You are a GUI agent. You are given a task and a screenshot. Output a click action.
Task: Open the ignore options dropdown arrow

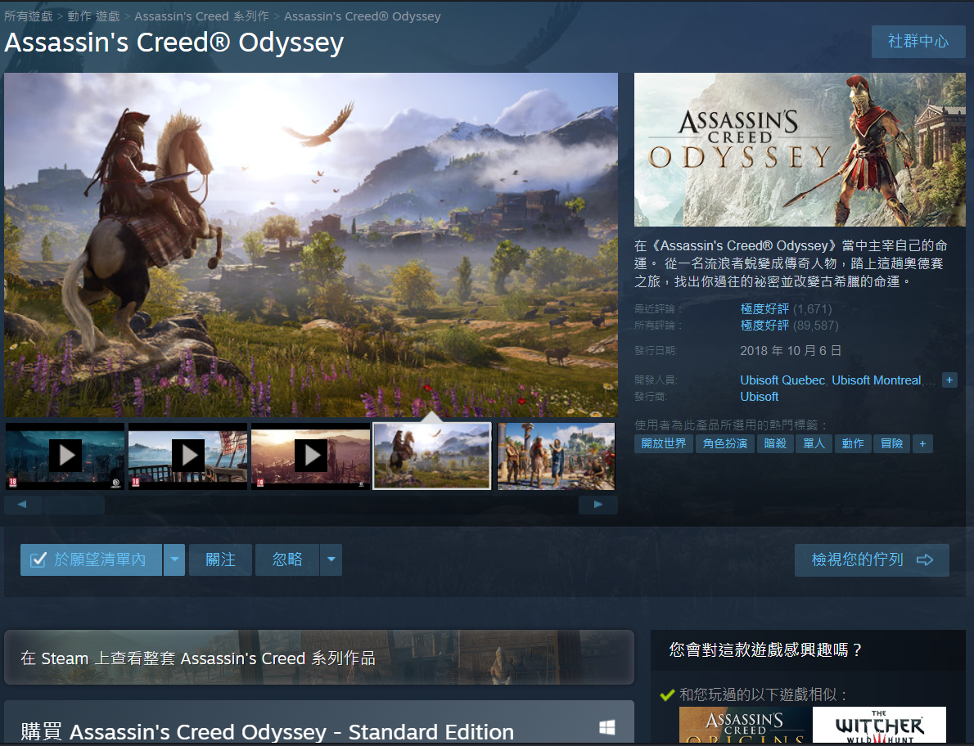coord(331,559)
